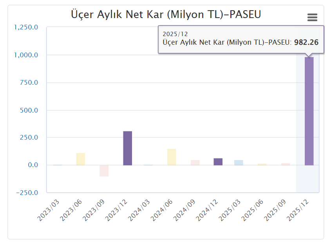The width and height of the screenshot is (331, 244).
Task: Click the 2025/09 pink bar
Action: point(286,164)
